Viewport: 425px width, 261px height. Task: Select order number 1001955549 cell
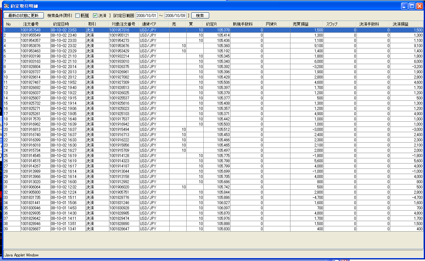click(x=35, y=35)
